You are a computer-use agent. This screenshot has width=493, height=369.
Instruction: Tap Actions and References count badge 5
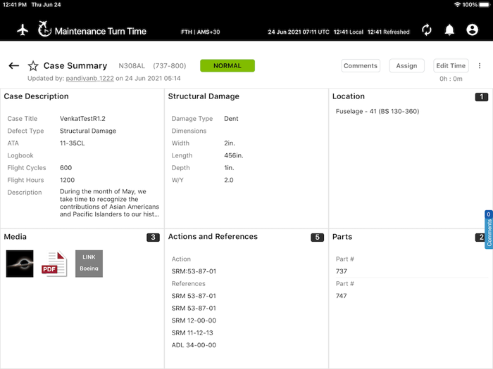coord(317,238)
